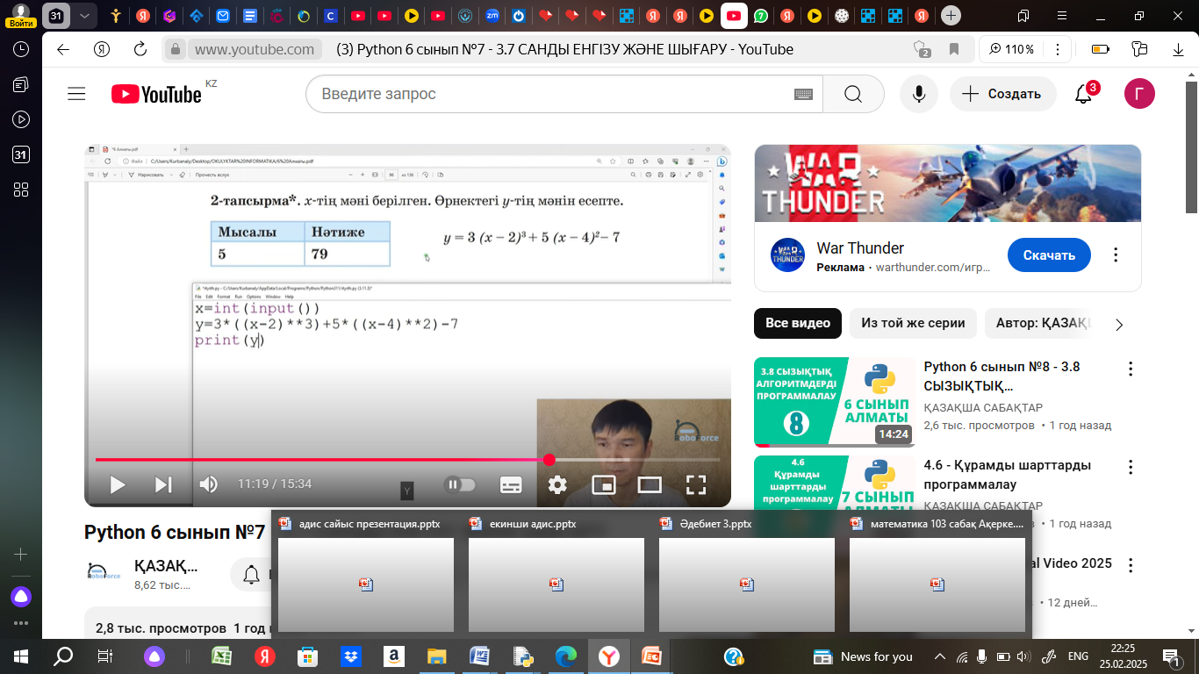
Task: Open the News for you widget
Action: tap(864, 656)
